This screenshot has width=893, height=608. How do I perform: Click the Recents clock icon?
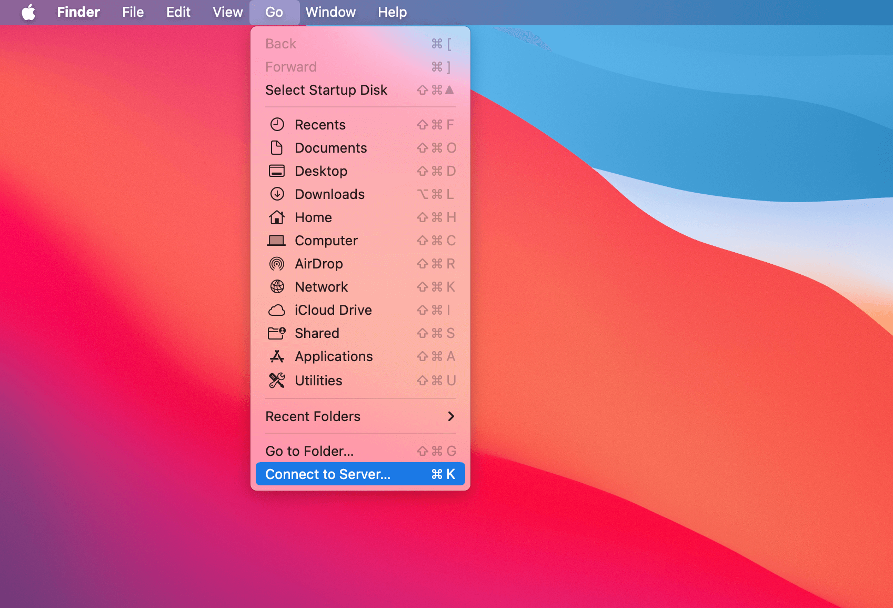point(277,124)
